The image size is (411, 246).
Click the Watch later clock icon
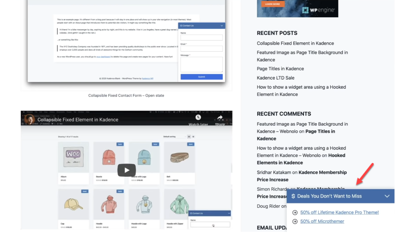pyautogui.click(x=198, y=118)
